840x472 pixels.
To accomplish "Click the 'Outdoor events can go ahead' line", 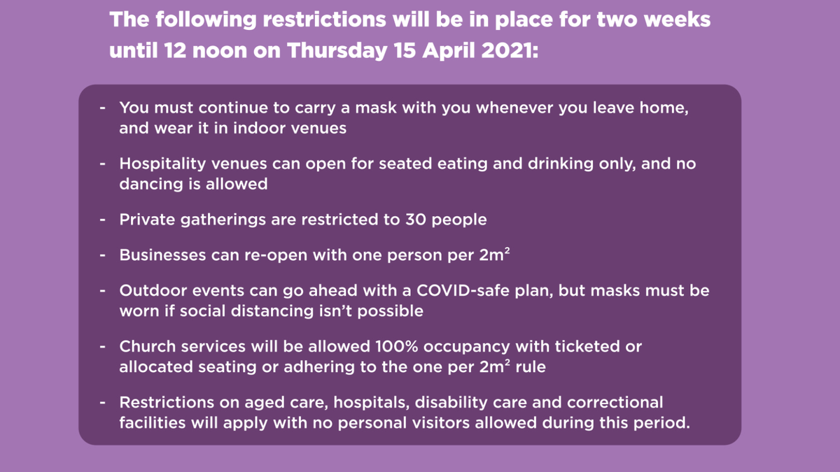I will coord(414,290).
